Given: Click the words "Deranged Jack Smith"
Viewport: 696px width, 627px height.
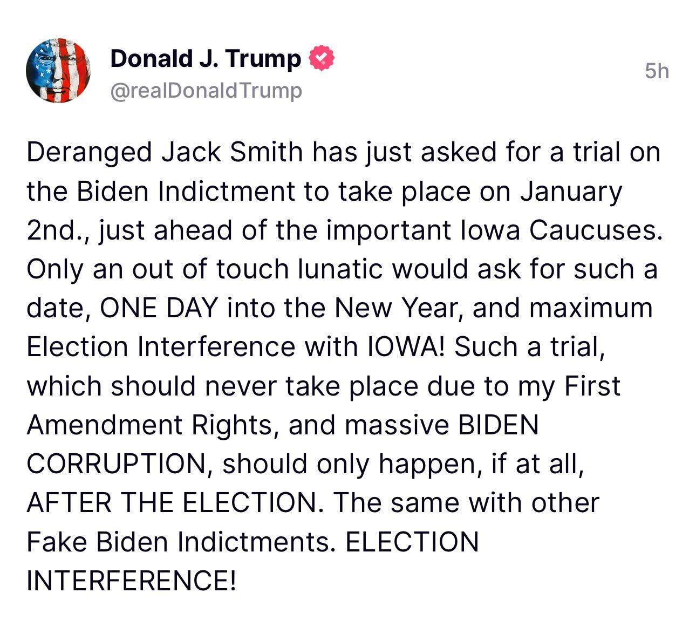Looking at the screenshot, I should 165,152.
